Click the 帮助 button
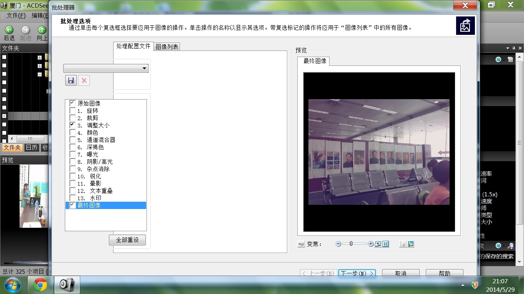Screen dimensions: 524x294 [445, 273]
